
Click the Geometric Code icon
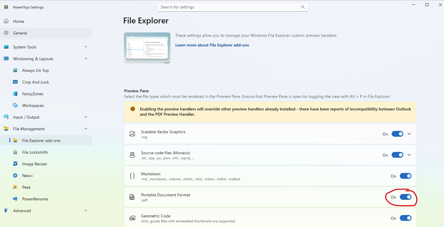(132, 218)
